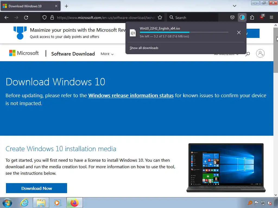Close the Download Windows 10 tab
This screenshot has height=208, width=278.
click(x=56, y=6)
